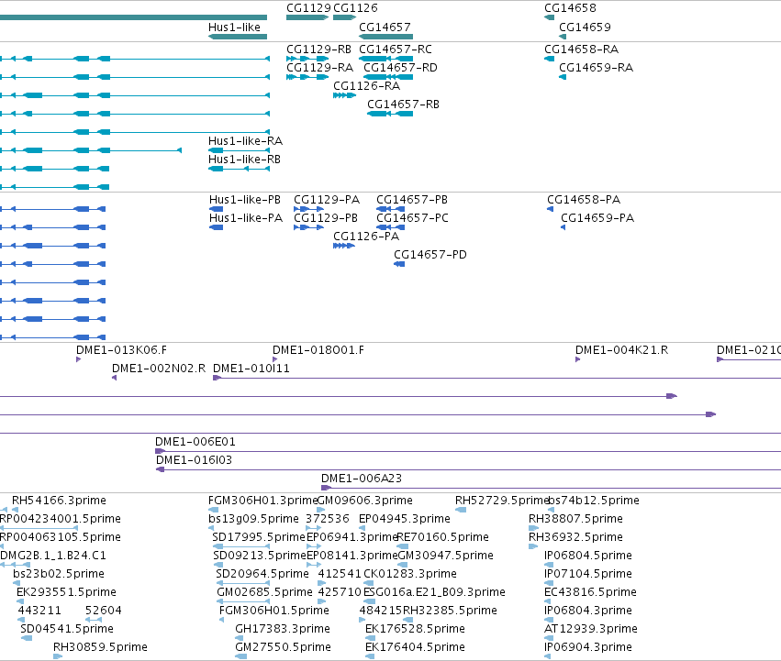Click EST IP07104.5prime
781x661 pixels.
tap(588, 574)
